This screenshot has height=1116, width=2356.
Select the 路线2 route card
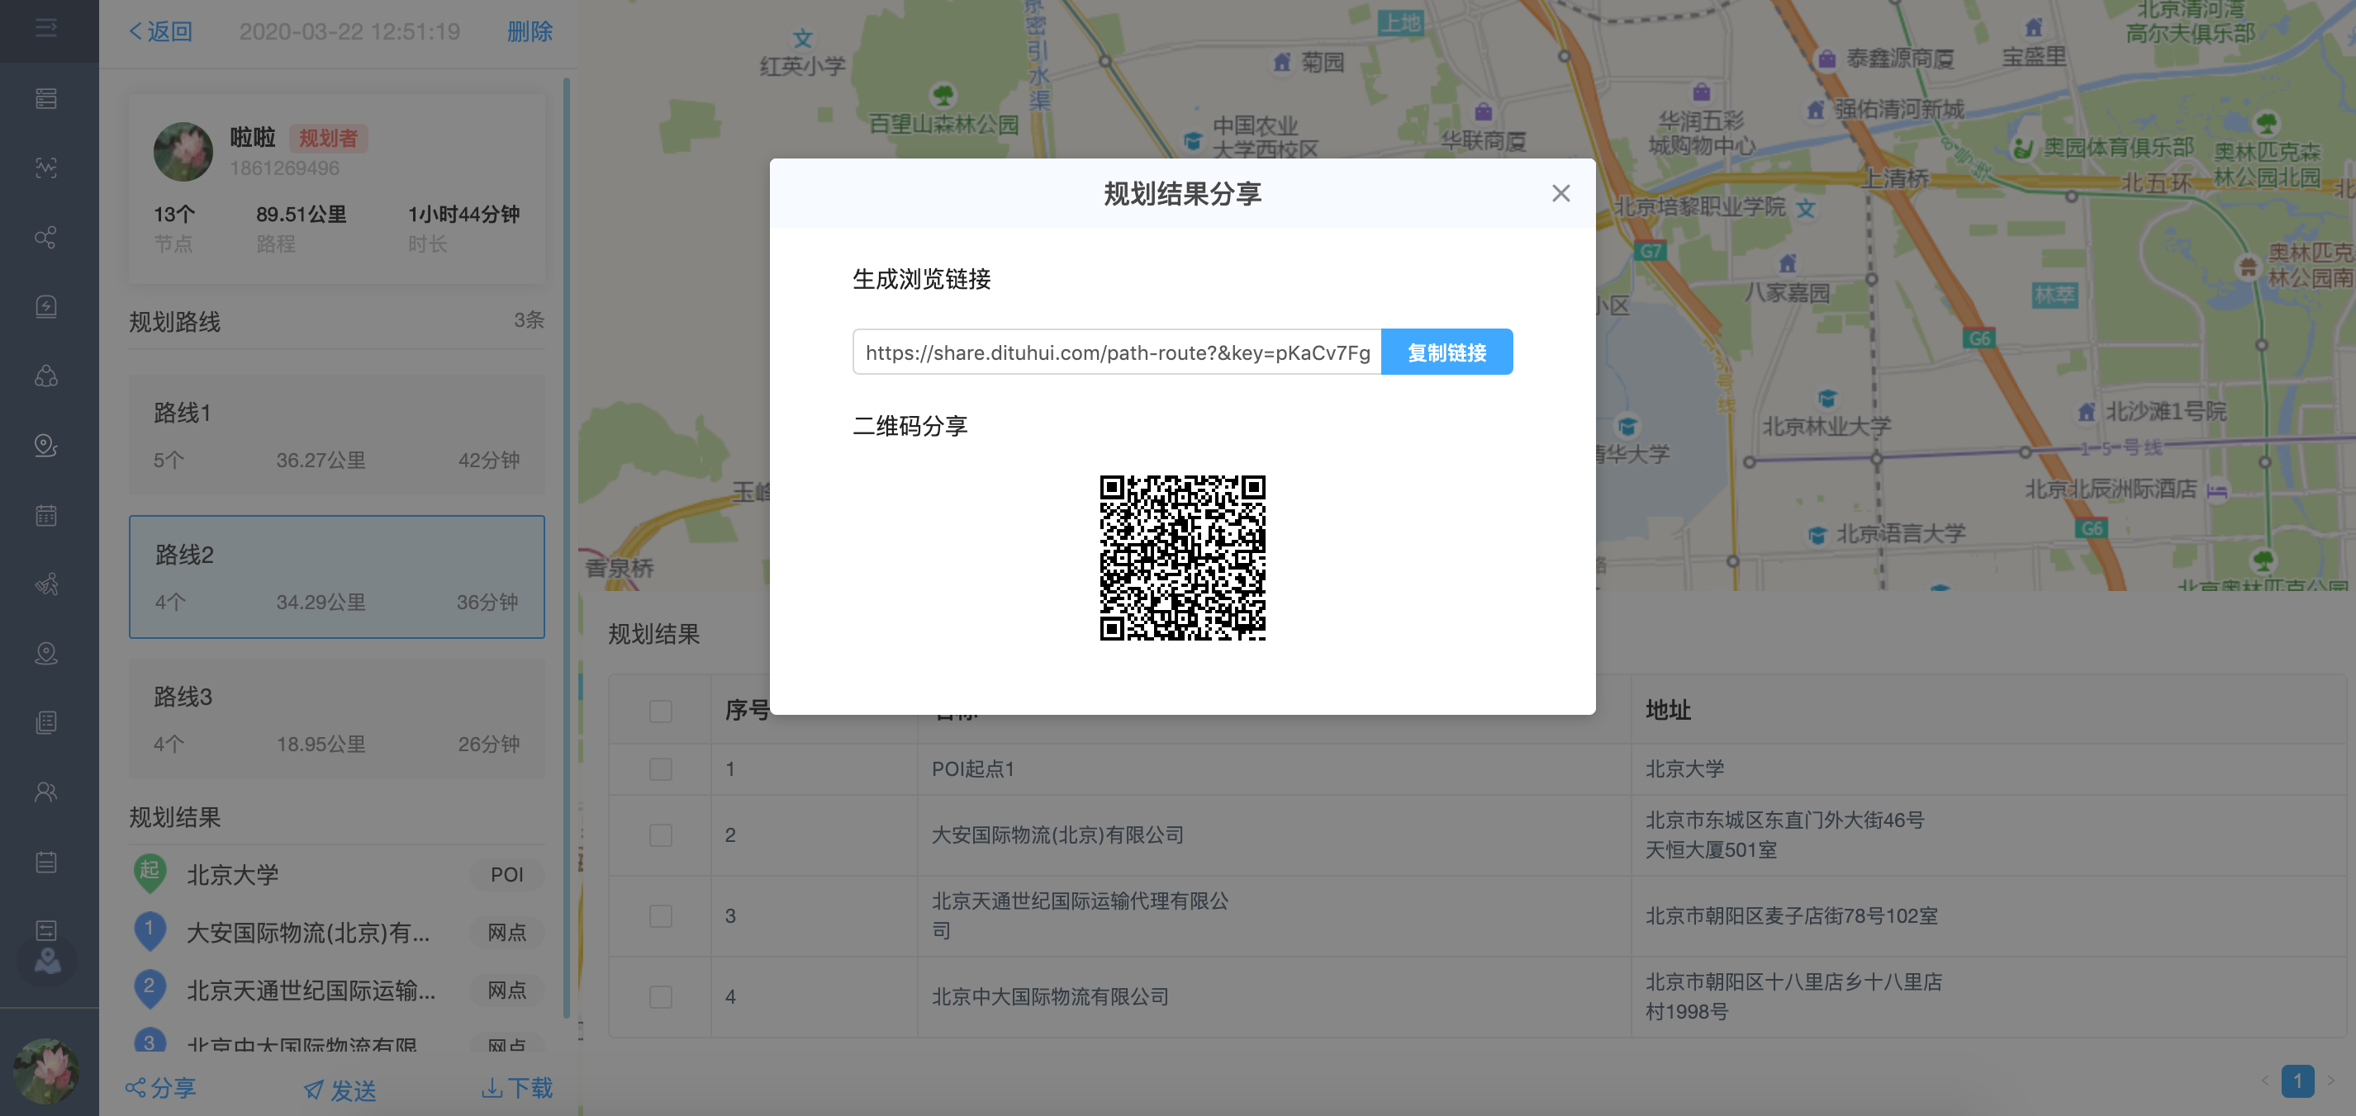coord(336,577)
